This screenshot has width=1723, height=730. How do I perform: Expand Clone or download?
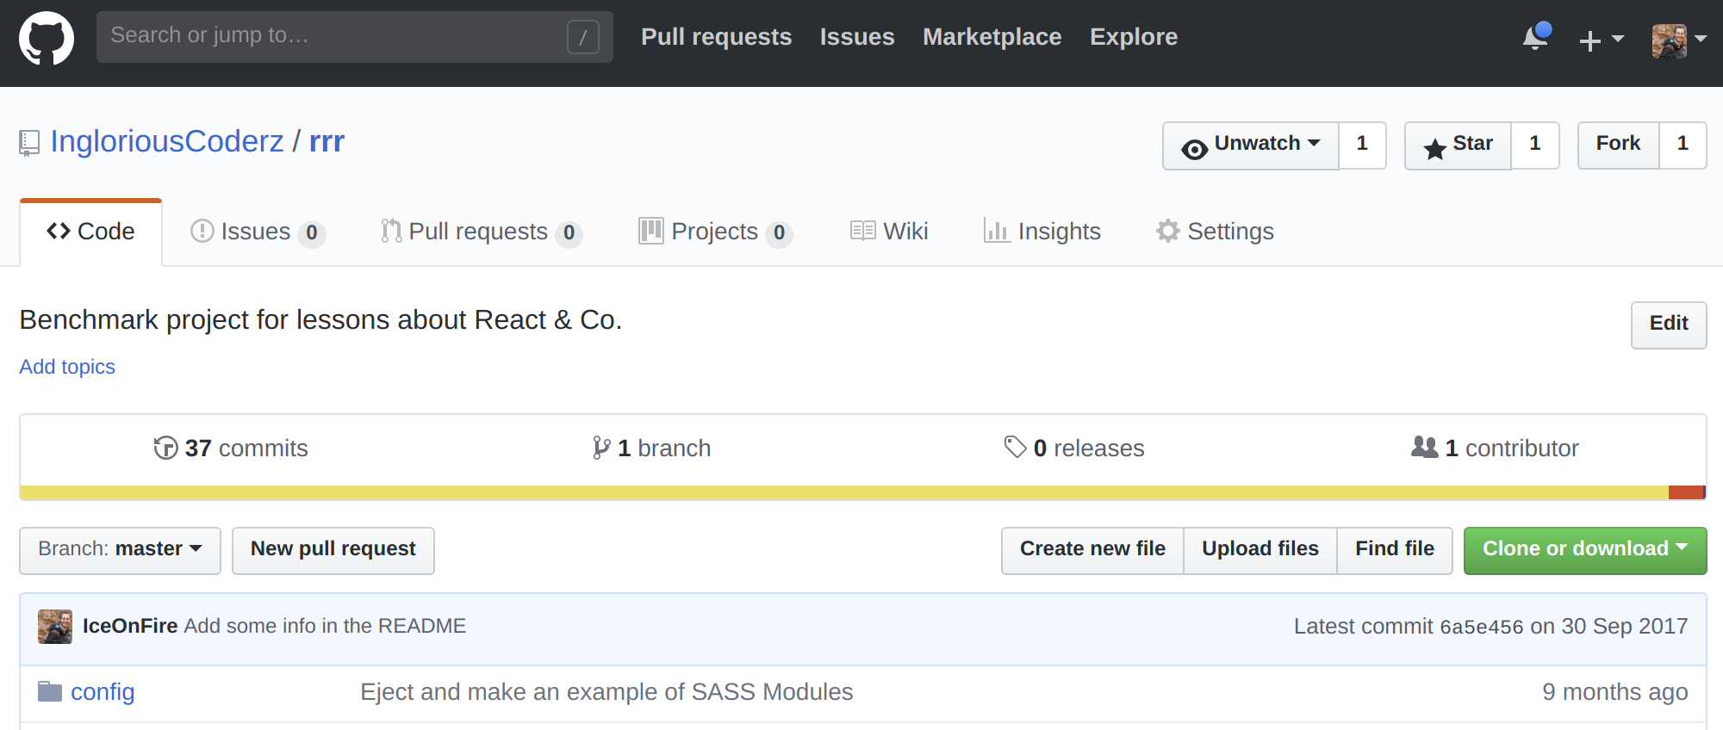1585,550
